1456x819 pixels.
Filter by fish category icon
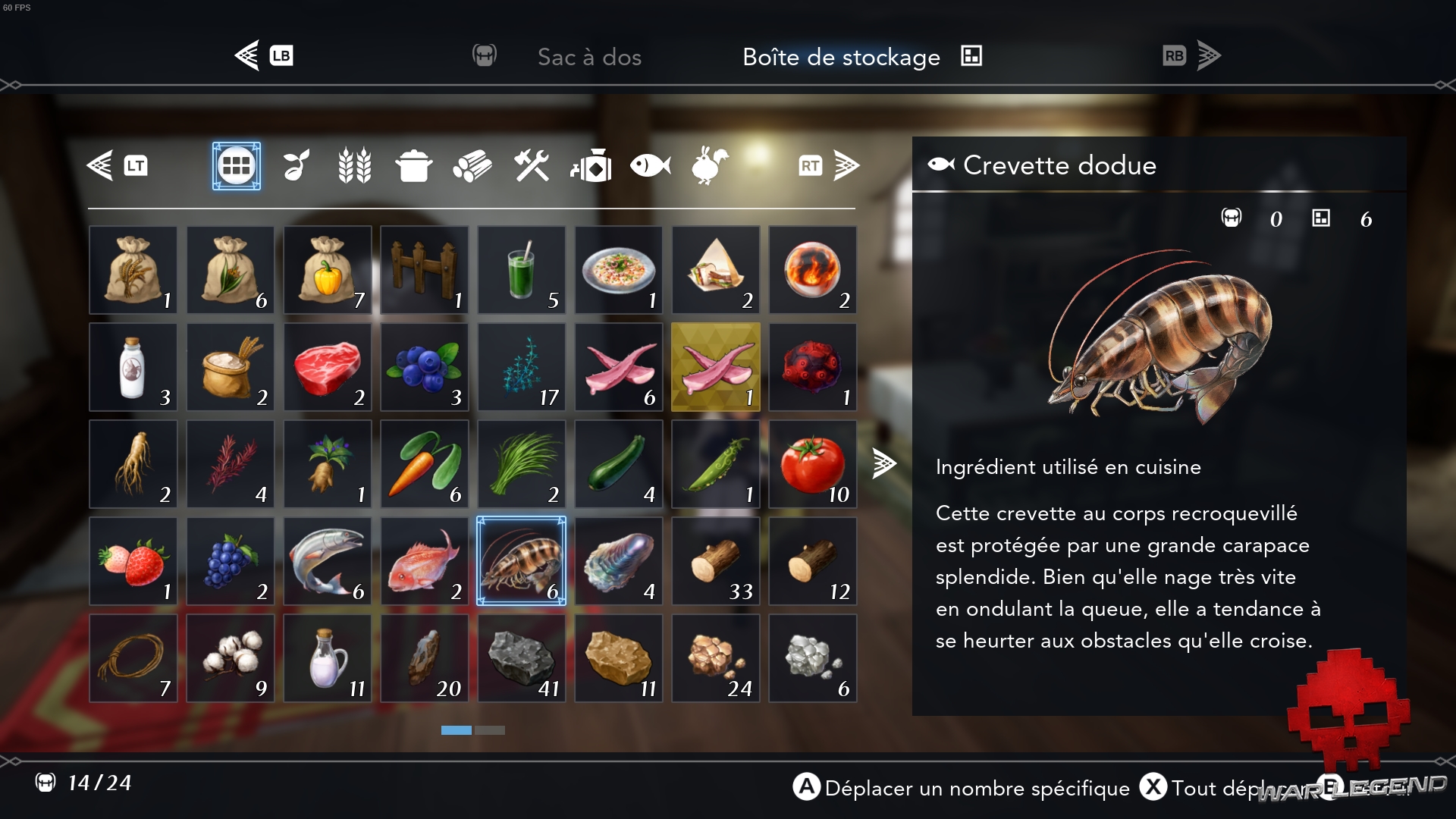pyautogui.click(x=651, y=165)
